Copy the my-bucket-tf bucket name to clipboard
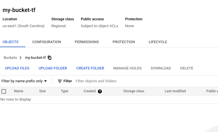Screen dimensions: 218x132 tap(49, 58)
